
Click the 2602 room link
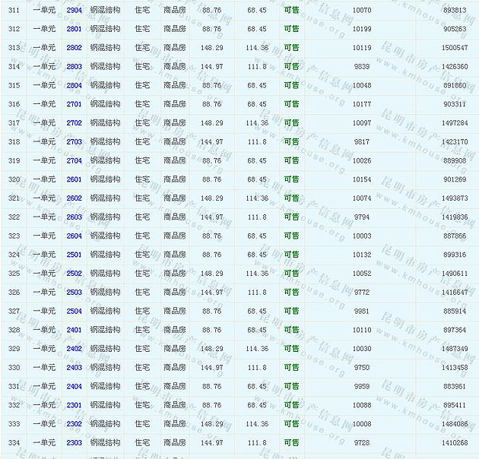(74, 198)
